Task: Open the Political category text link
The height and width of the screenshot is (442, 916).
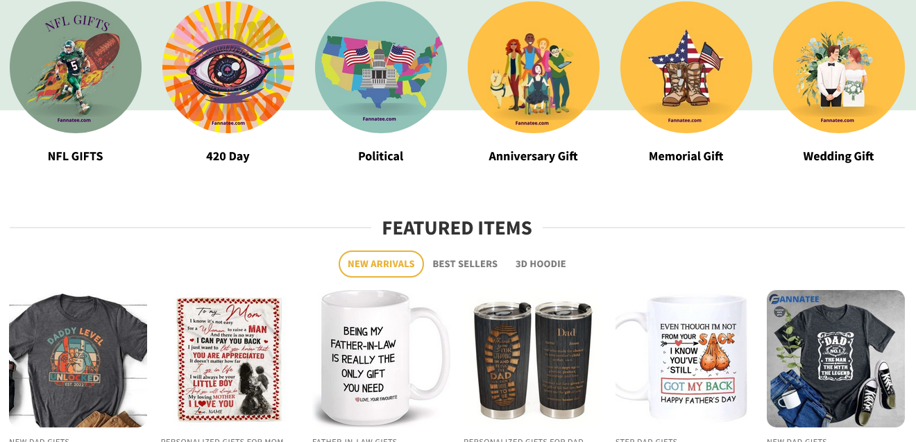Action: coord(381,156)
